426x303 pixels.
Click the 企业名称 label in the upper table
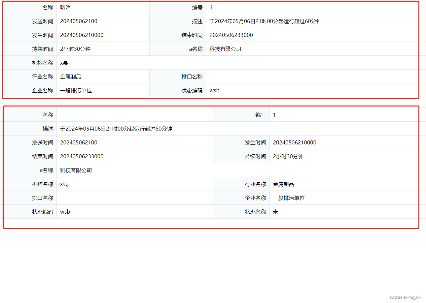(x=43, y=90)
